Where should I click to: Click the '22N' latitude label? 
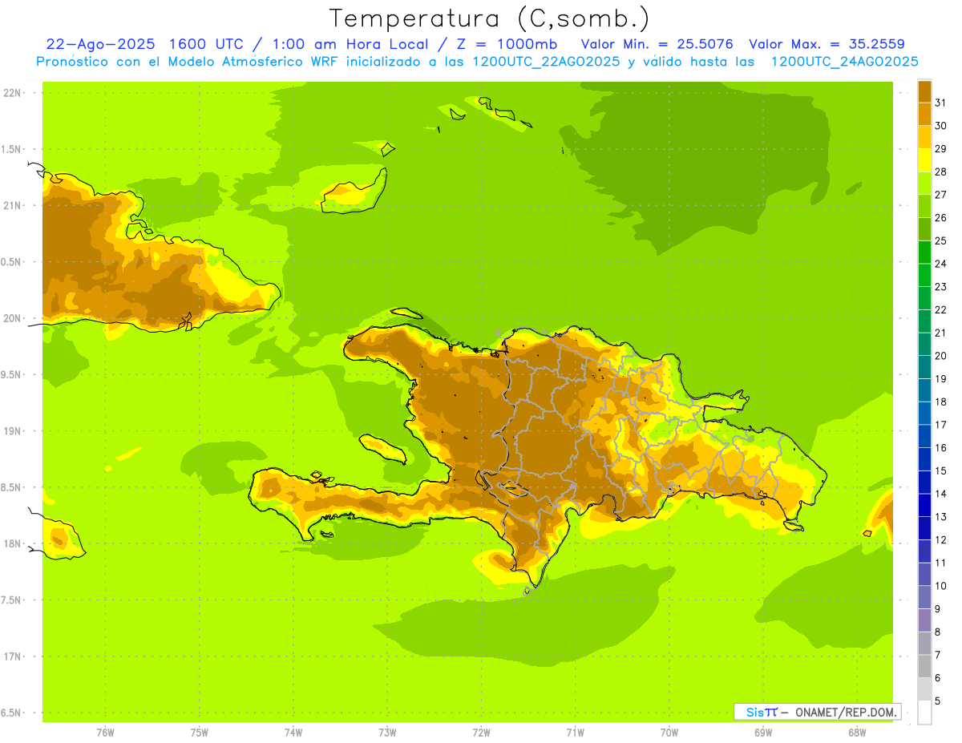pos(14,92)
